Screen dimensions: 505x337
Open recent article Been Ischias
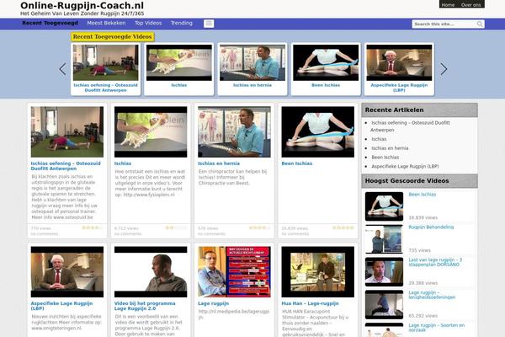[385, 157]
